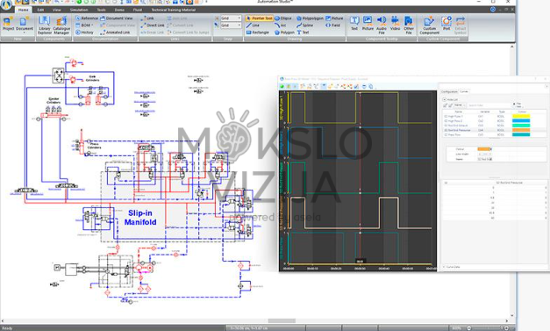
Task: Select the Direct Link tool
Action: click(153, 25)
